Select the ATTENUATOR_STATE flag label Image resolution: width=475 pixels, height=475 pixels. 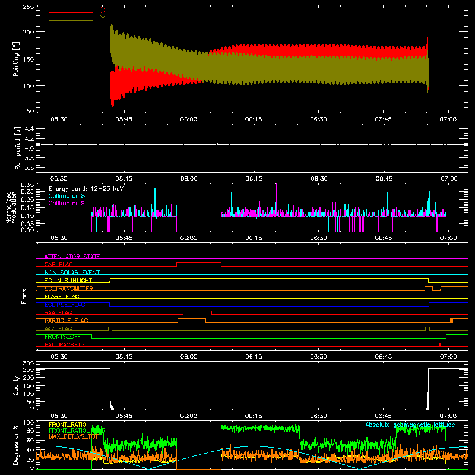coord(72,256)
